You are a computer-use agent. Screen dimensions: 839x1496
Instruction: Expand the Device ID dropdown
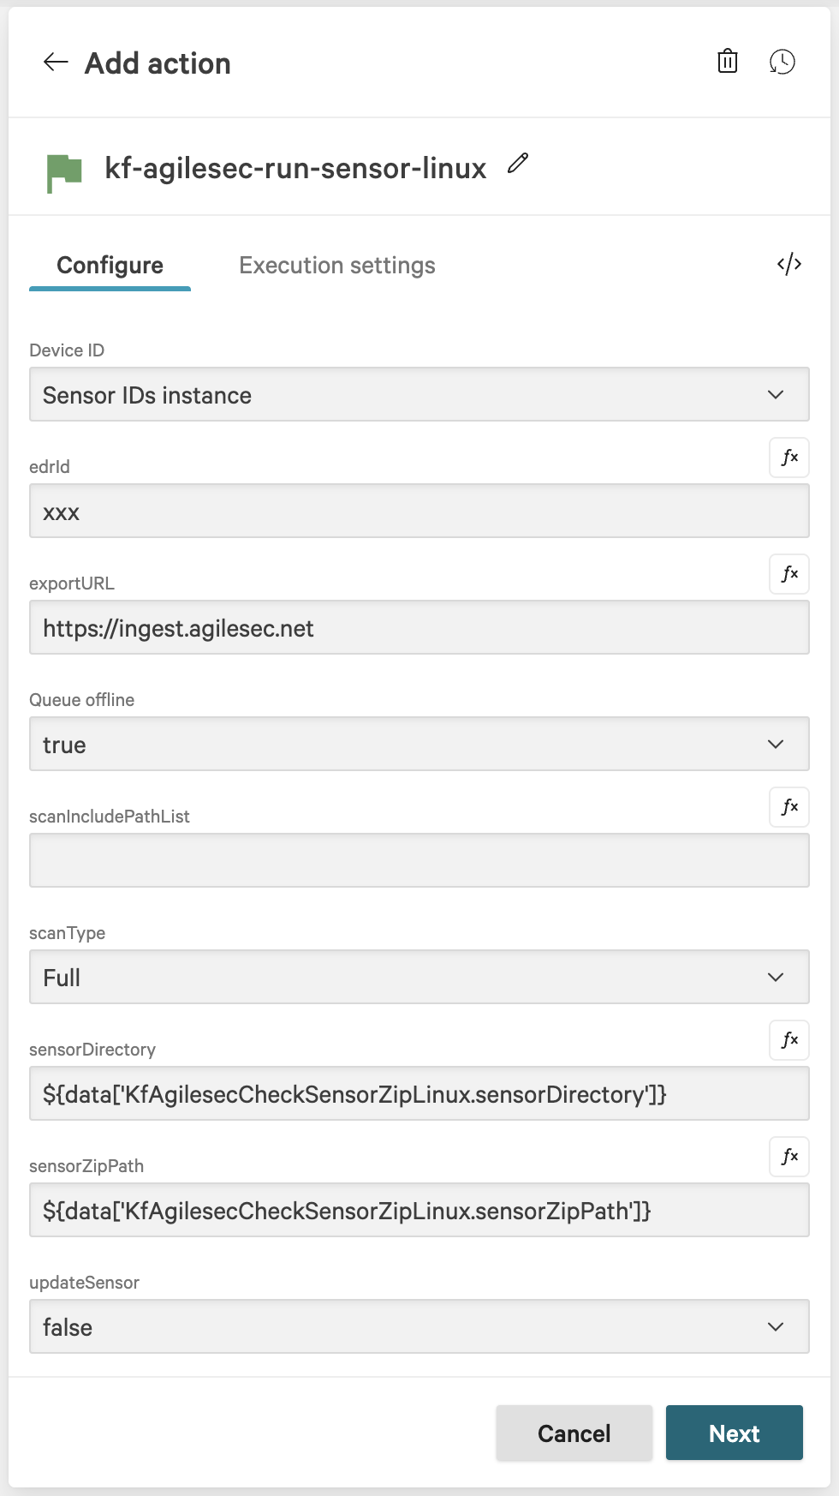coord(419,395)
